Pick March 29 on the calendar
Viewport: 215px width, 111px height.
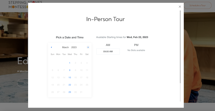pyautogui.click(x=70, y=92)
